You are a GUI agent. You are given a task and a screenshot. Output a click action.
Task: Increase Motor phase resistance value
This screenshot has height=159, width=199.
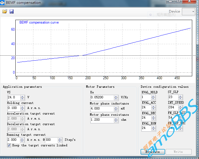[116, 119]
